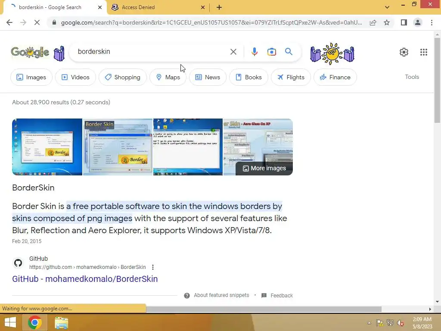Filter results by Videos
The width and height of the screenshot is (441, 331).
(x=75, y=77)
